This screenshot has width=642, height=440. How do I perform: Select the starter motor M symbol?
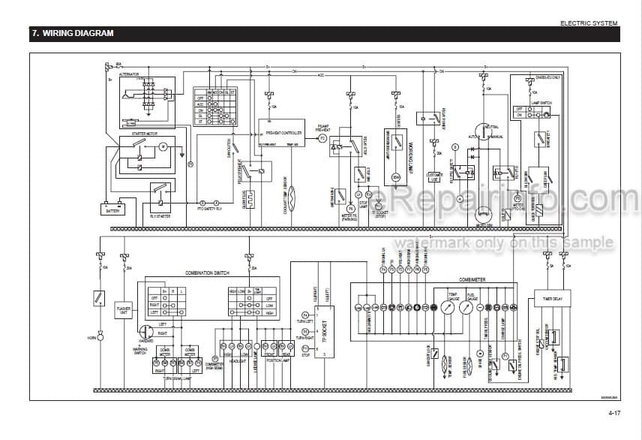click(163, 147)
